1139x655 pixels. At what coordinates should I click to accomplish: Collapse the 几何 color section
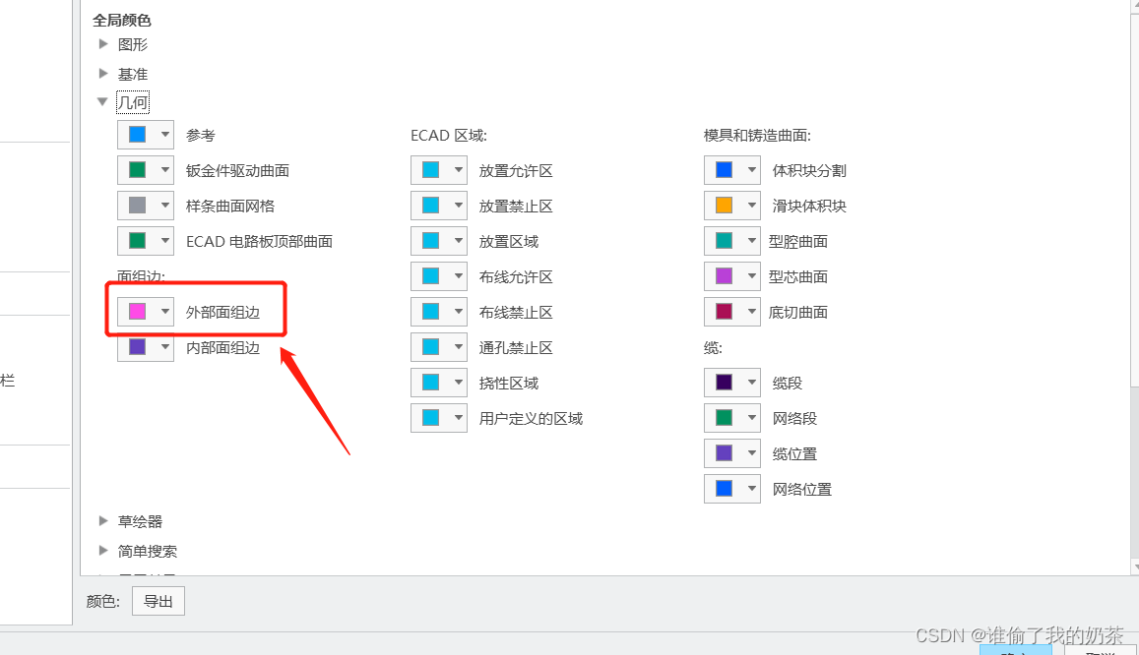[103, 101]
